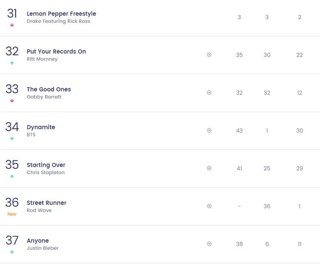This screenshot has width=320, height=270.
Task: Open Justin Bieber's artist link
Action: pos(43,248)
